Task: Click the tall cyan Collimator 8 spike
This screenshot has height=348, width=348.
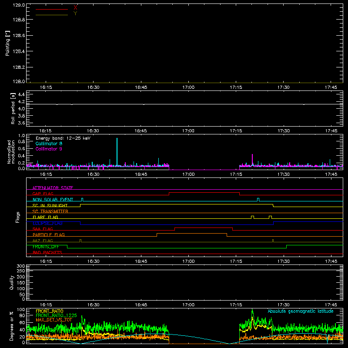Action: tap(117, 152)
